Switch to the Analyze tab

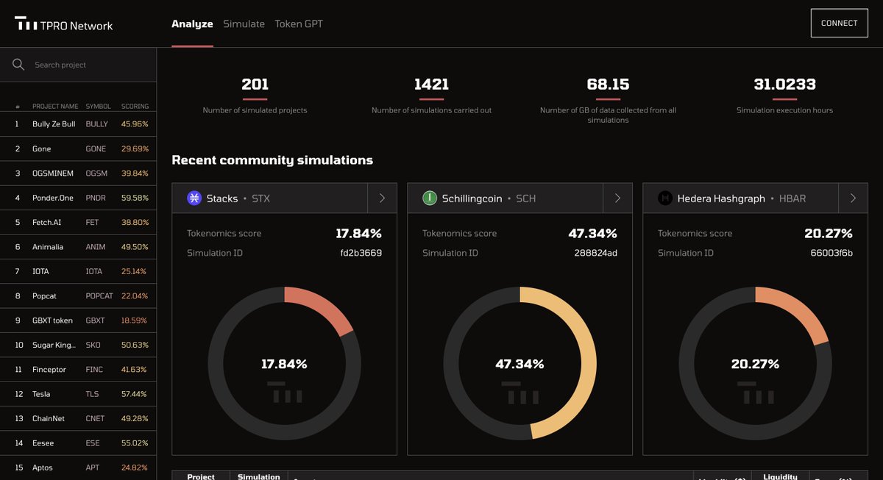pos(192,24)
